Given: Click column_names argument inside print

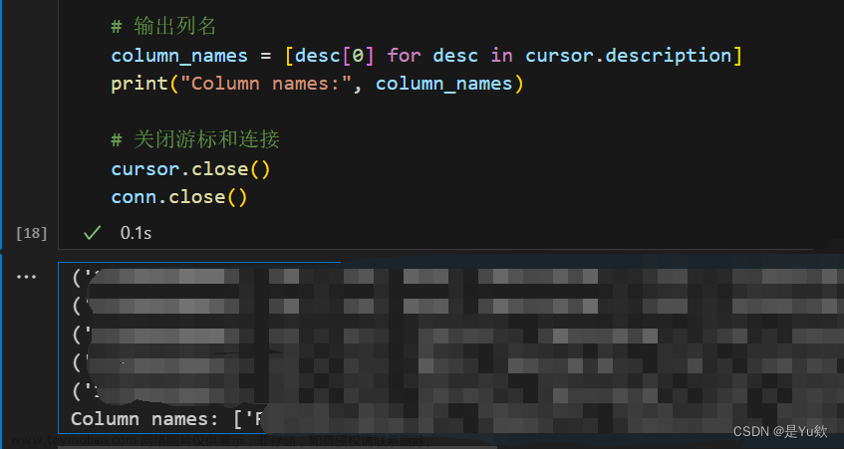Looking at the screenshot, I should tap(444, 84).
